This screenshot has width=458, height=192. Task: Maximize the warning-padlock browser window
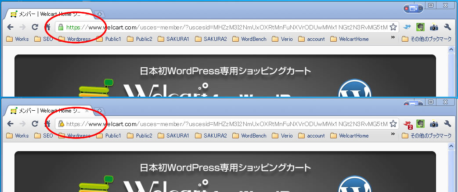tap(431, 102)
